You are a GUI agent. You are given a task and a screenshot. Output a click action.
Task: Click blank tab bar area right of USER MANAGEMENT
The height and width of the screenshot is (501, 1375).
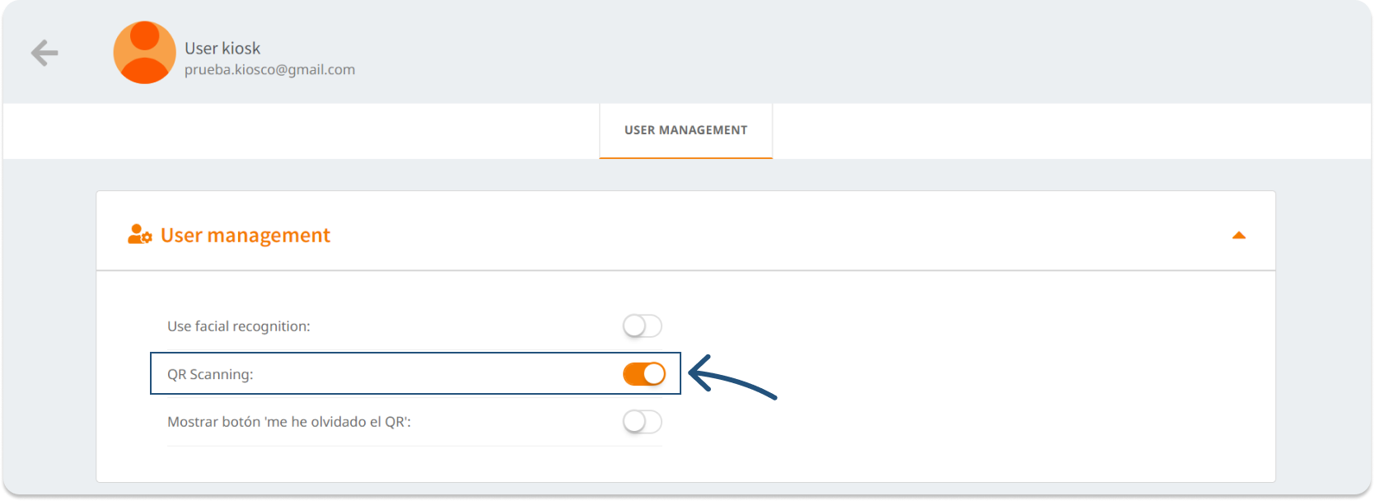(1030, 132)
